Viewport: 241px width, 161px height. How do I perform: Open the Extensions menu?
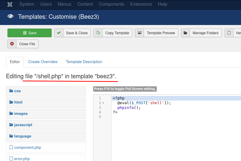click(141, 4)
